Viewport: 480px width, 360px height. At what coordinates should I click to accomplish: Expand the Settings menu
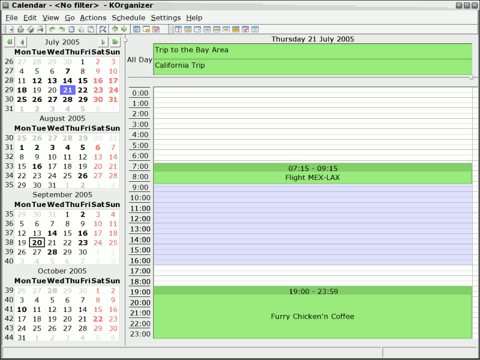click(x=166, y=18)
